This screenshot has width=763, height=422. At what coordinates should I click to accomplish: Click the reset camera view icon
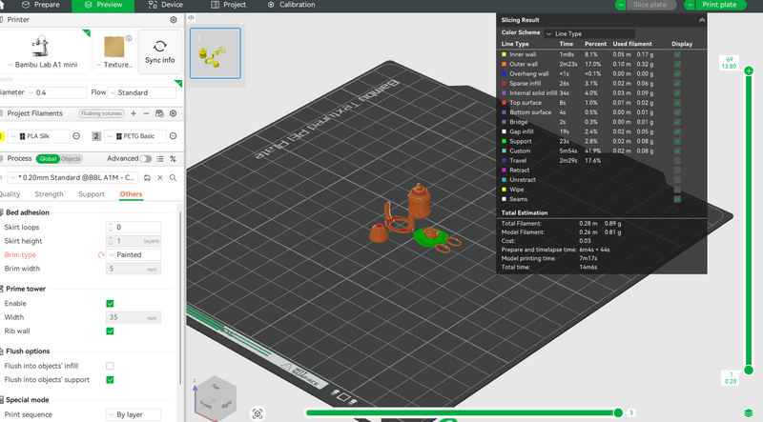(258, 413)
